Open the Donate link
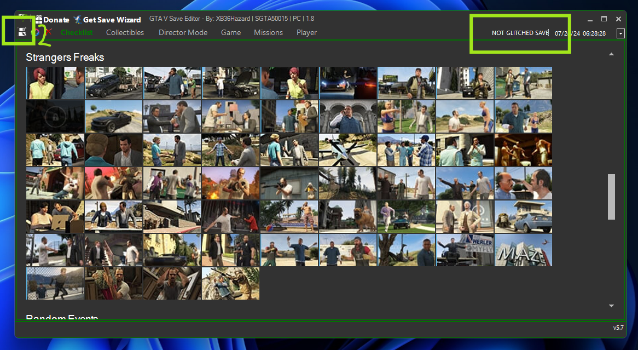The width and height of the screenshot is (638, 350). [56, 20]
